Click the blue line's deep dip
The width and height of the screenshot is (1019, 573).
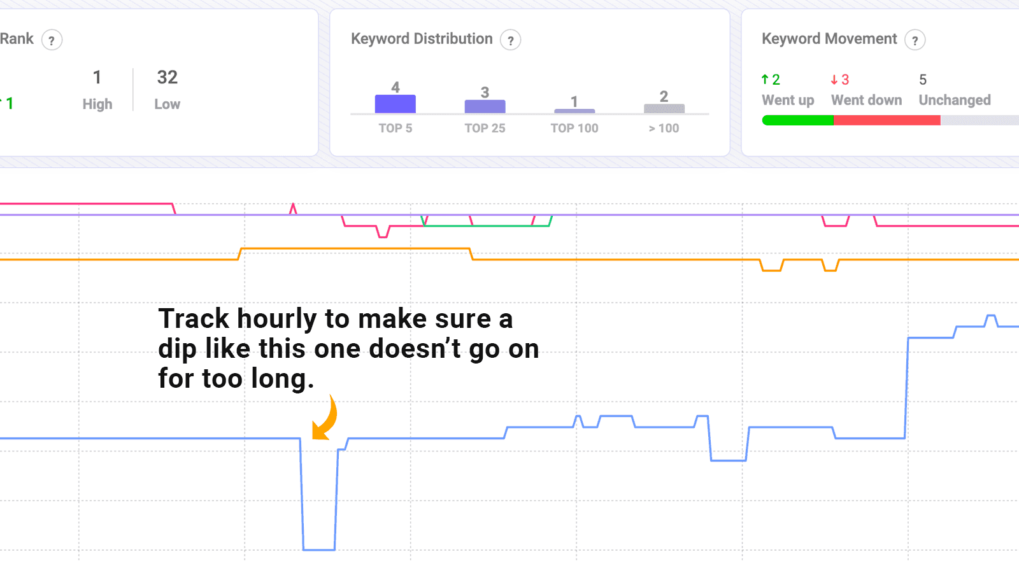click(319, 549)
